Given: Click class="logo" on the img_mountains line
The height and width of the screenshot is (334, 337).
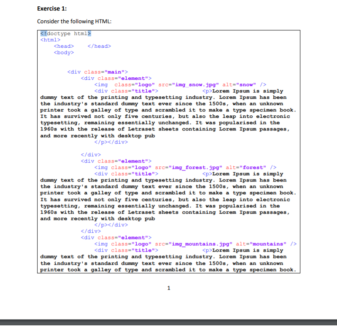Looking at the screenshot, I should coord(131,244).
